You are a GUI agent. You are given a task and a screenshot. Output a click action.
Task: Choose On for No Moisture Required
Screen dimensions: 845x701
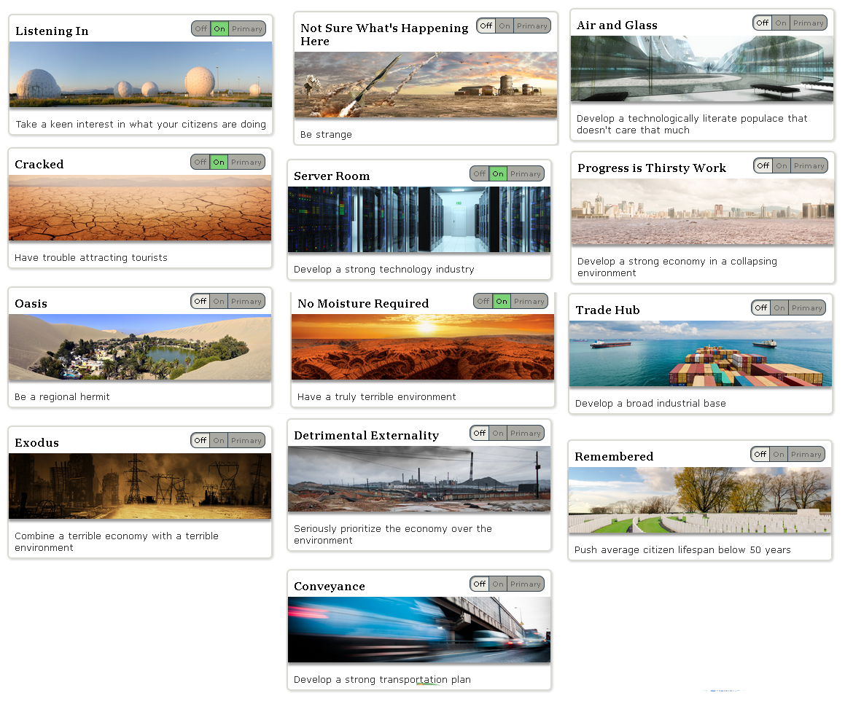[502, 301]
